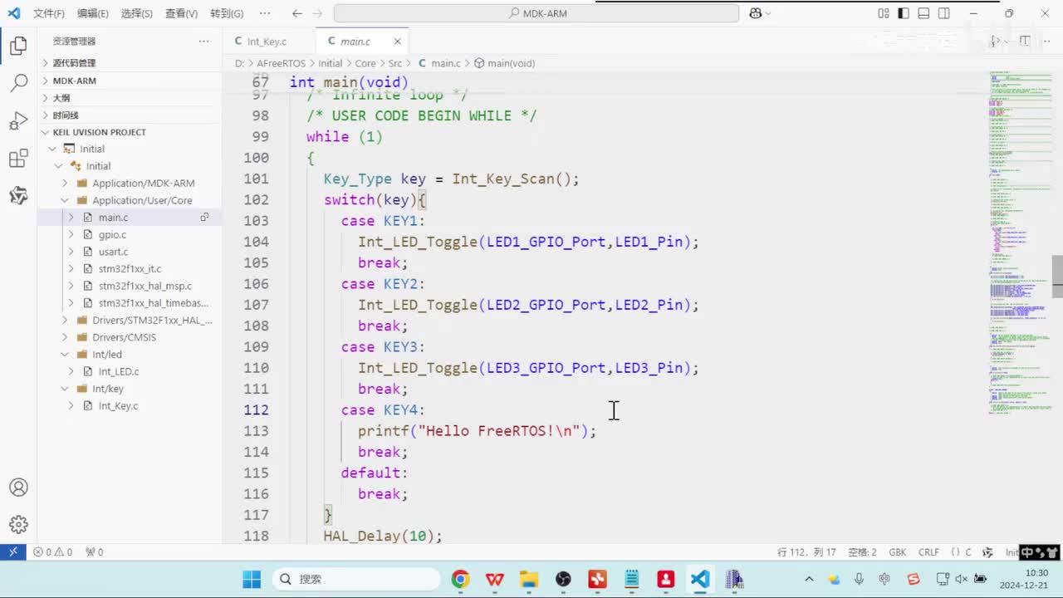Image resolution: width=1063 pixels, height=598 pixels.
Task: Expand the 源代码管理 section
Action: pos(129,63)
